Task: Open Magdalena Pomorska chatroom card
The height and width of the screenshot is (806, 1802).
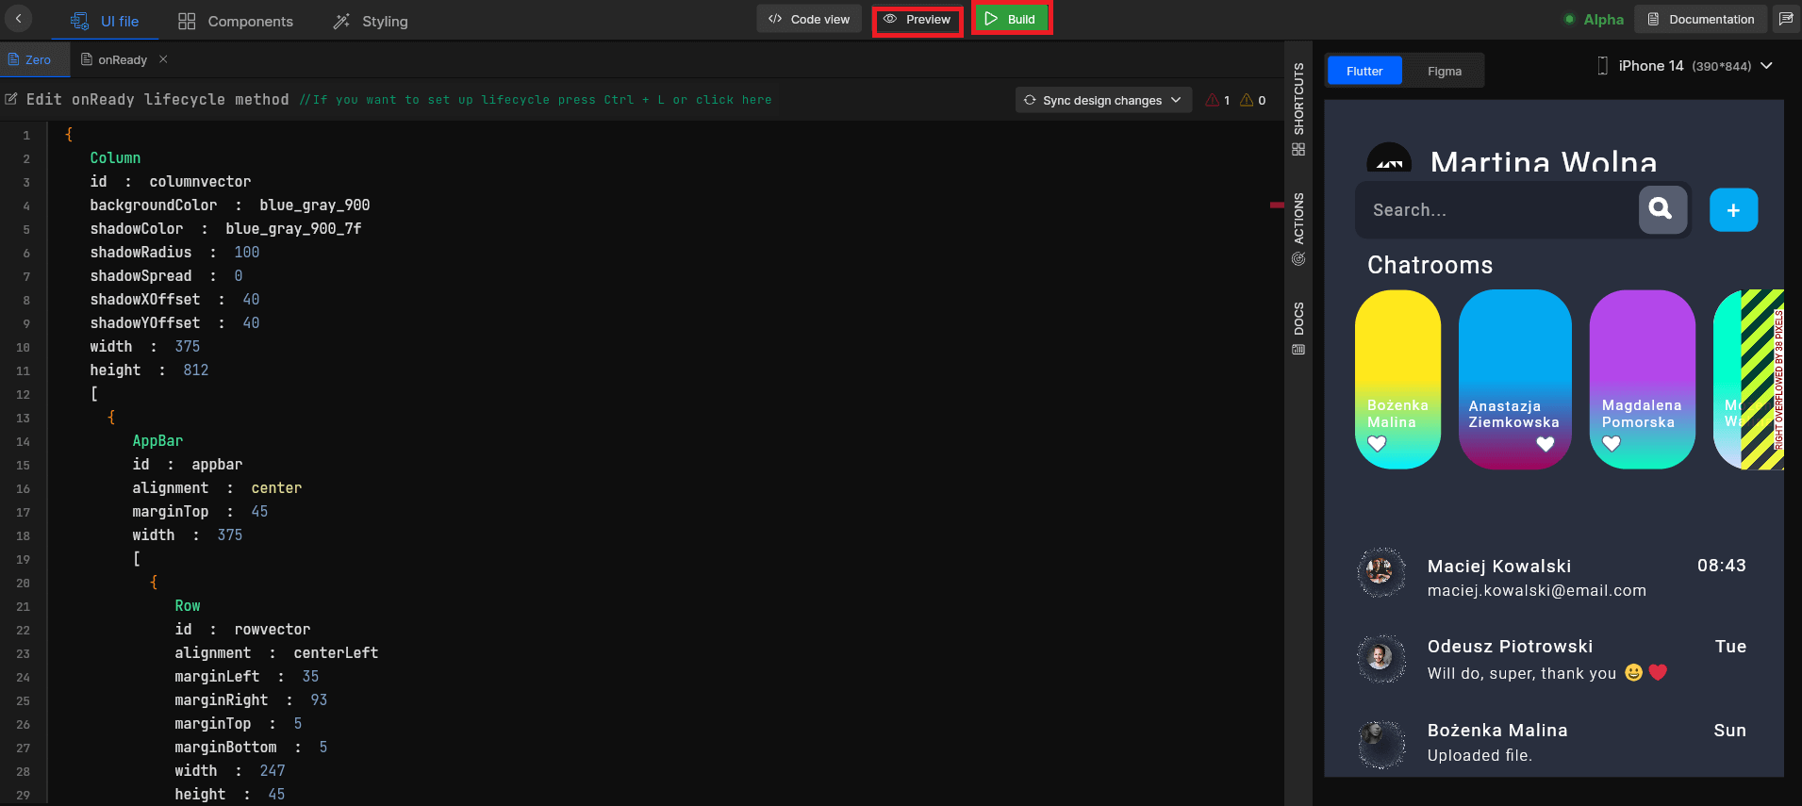Action: click(1642, 379)
